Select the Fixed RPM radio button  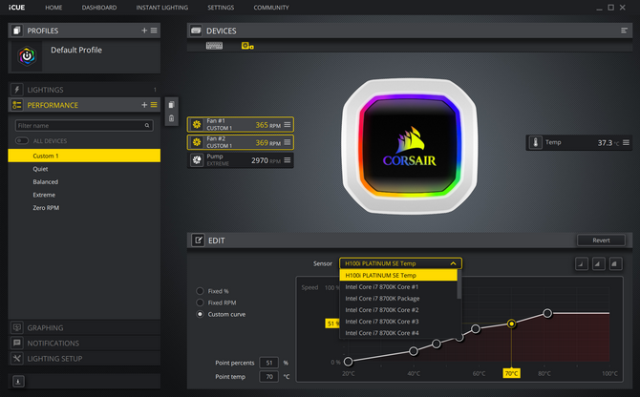200,303
